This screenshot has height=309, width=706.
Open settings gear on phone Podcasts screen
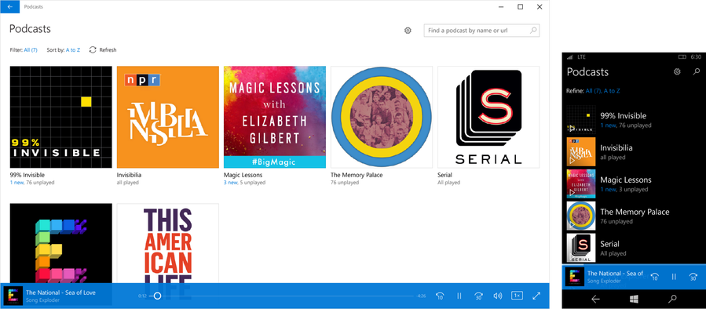pos(677,71)
